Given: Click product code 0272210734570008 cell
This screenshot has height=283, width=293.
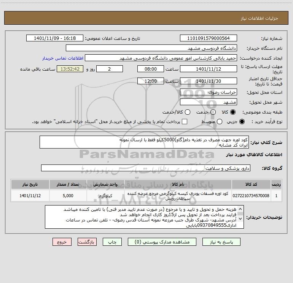Looking at the screenshot, I should (x=251, y=196).
